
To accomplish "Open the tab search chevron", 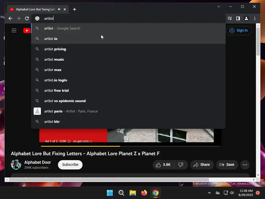I will pyautogui.click(x=219, y=6).
